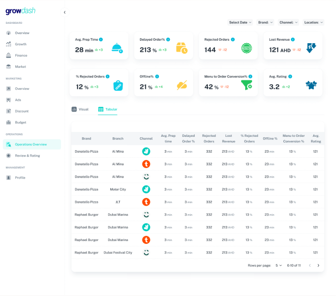Click the Discount sidebar icon
Screen dimensions: 336x296
[x=8, y=111]
